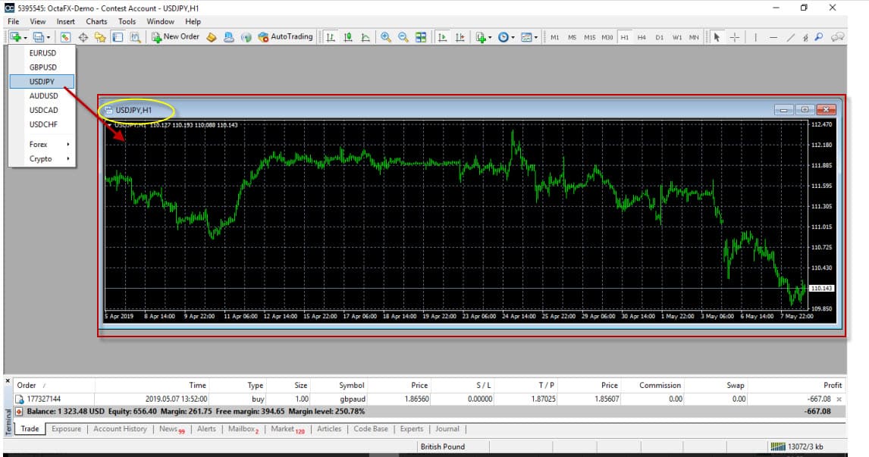The image size is (869, 457).
Task: Switch chart to candlesticks view
Action: (349, 37)
